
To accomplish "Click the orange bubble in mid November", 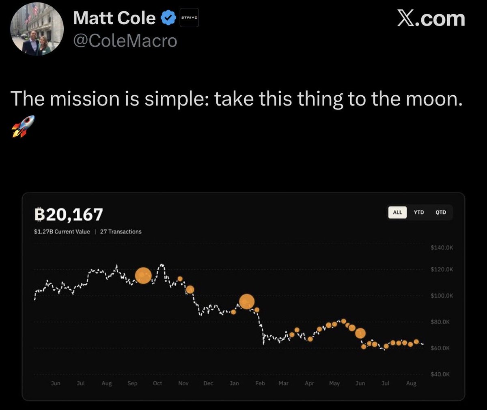I will [190, 290].
